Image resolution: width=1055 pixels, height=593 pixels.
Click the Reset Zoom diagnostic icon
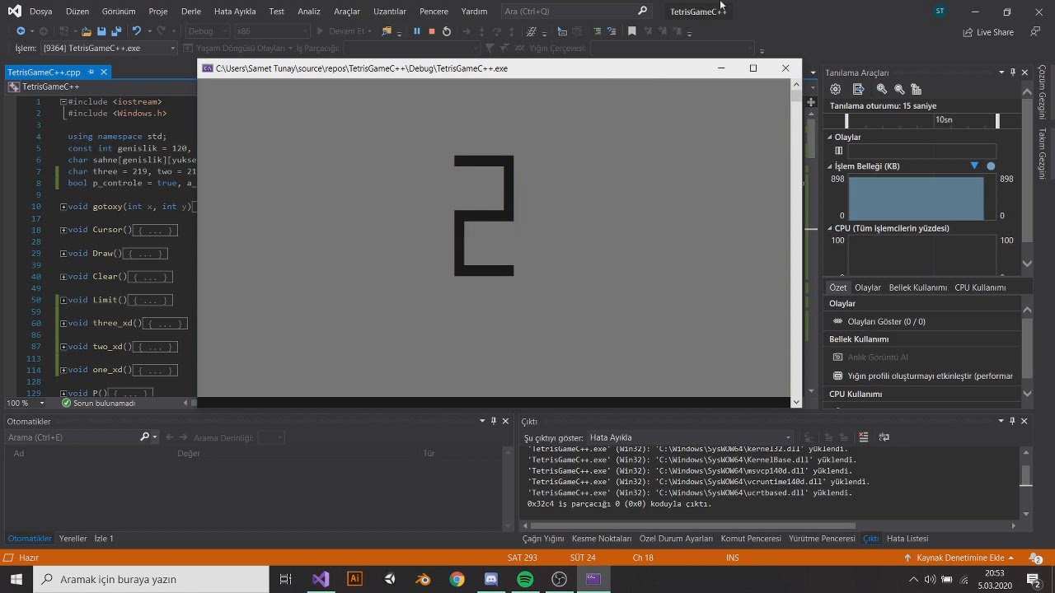point(917,89)
